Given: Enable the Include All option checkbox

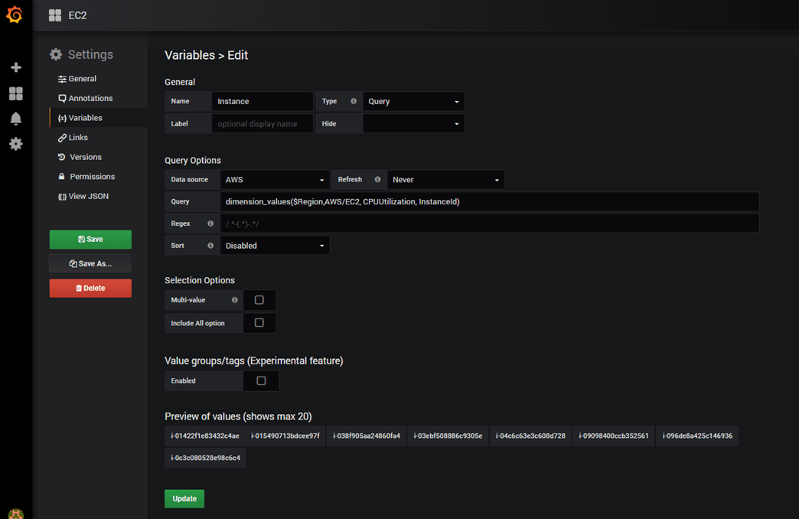Looking at the screenshot, I should 259,322.
